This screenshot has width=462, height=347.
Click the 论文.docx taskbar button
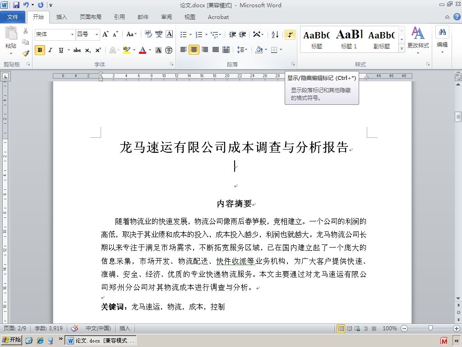tap(101, 340)
